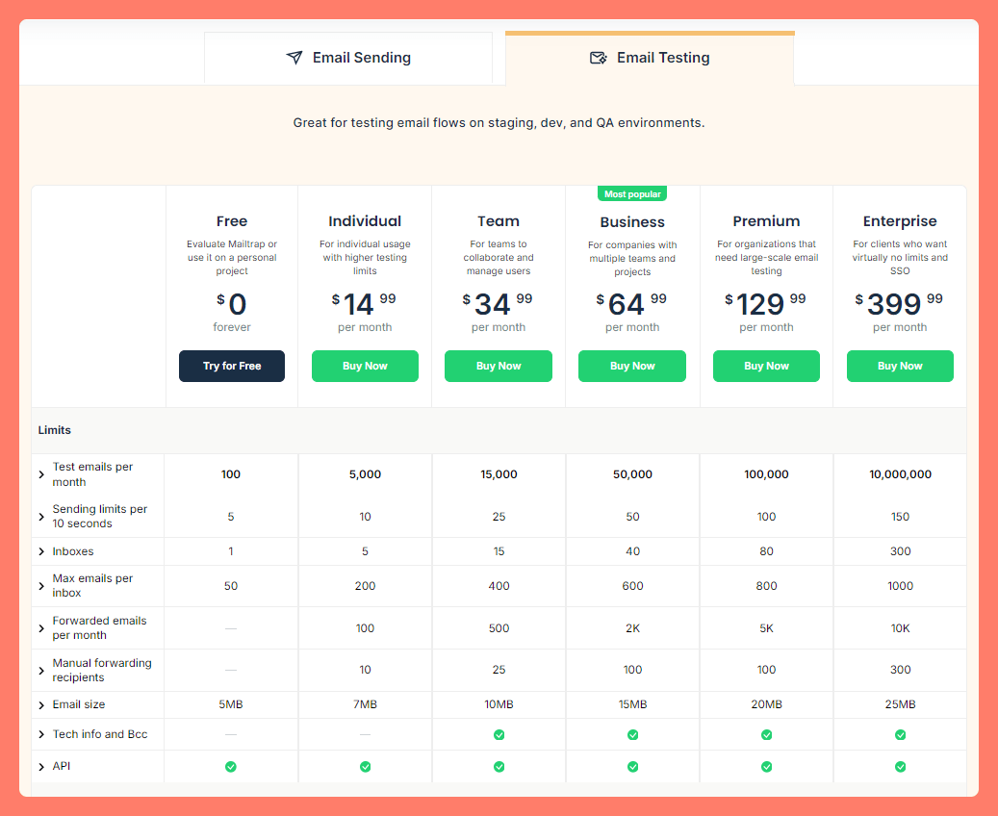Expand the Email size row
998x816 pixels.
(41, 705)
